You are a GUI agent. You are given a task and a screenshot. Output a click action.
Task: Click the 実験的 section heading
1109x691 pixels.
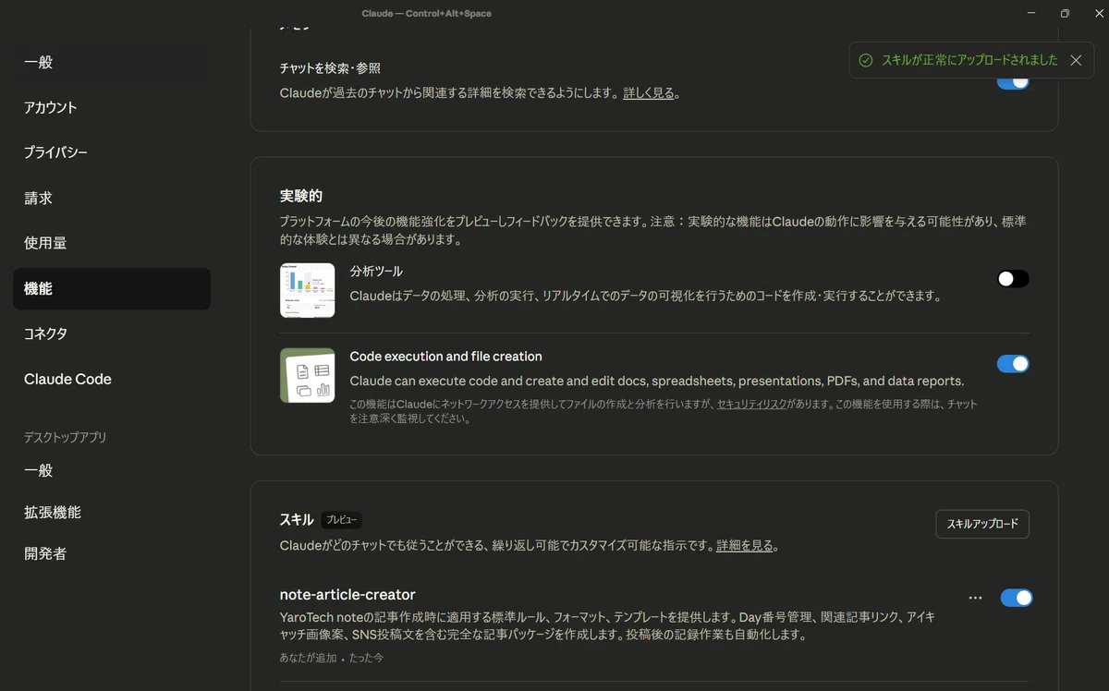click(301, 196)
